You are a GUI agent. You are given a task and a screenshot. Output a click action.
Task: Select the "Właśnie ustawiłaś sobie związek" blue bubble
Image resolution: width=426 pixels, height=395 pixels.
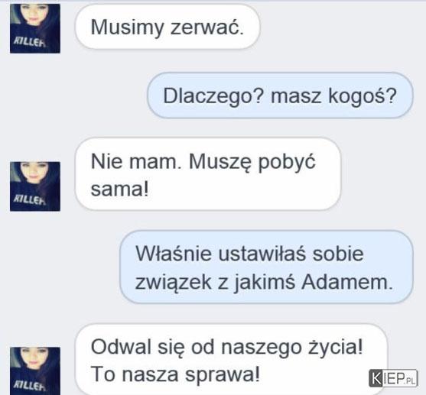point(266,267)
